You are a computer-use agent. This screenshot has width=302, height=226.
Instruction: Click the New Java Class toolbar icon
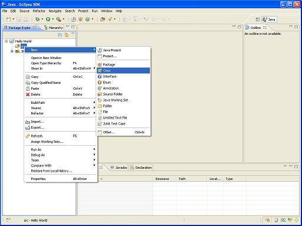(88, 19)
